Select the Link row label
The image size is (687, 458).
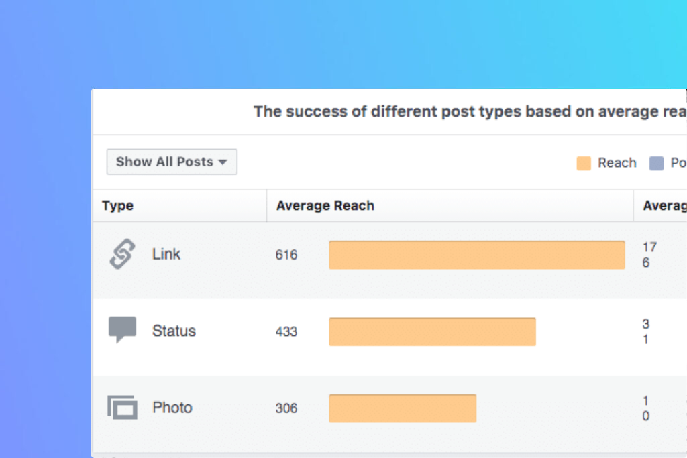click(166, 254)
